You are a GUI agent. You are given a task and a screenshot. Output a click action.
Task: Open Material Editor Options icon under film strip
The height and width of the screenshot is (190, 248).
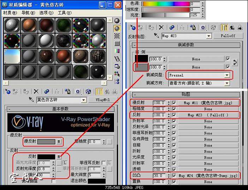coord(117,66)
